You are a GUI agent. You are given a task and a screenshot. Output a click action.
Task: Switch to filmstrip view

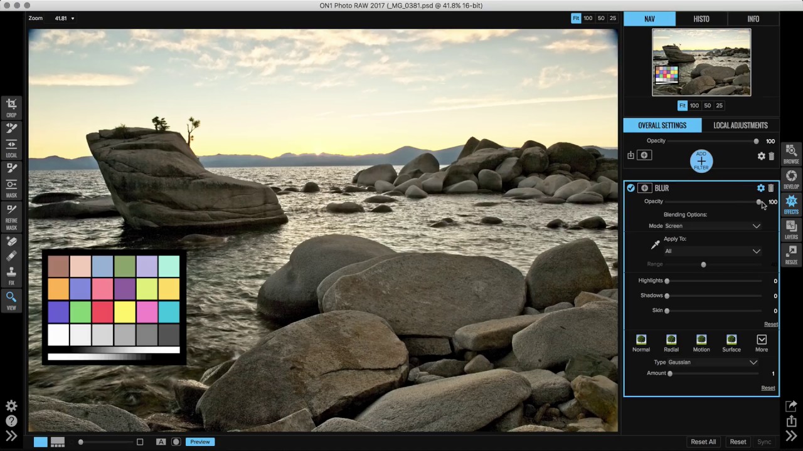(58, 442)
